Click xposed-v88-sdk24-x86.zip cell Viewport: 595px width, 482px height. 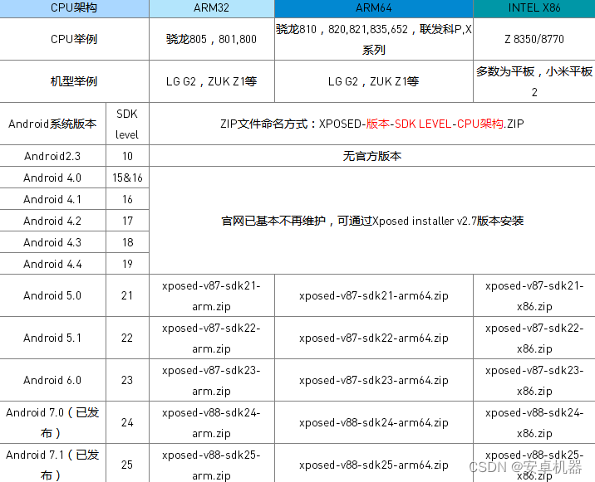click(534, 422)
